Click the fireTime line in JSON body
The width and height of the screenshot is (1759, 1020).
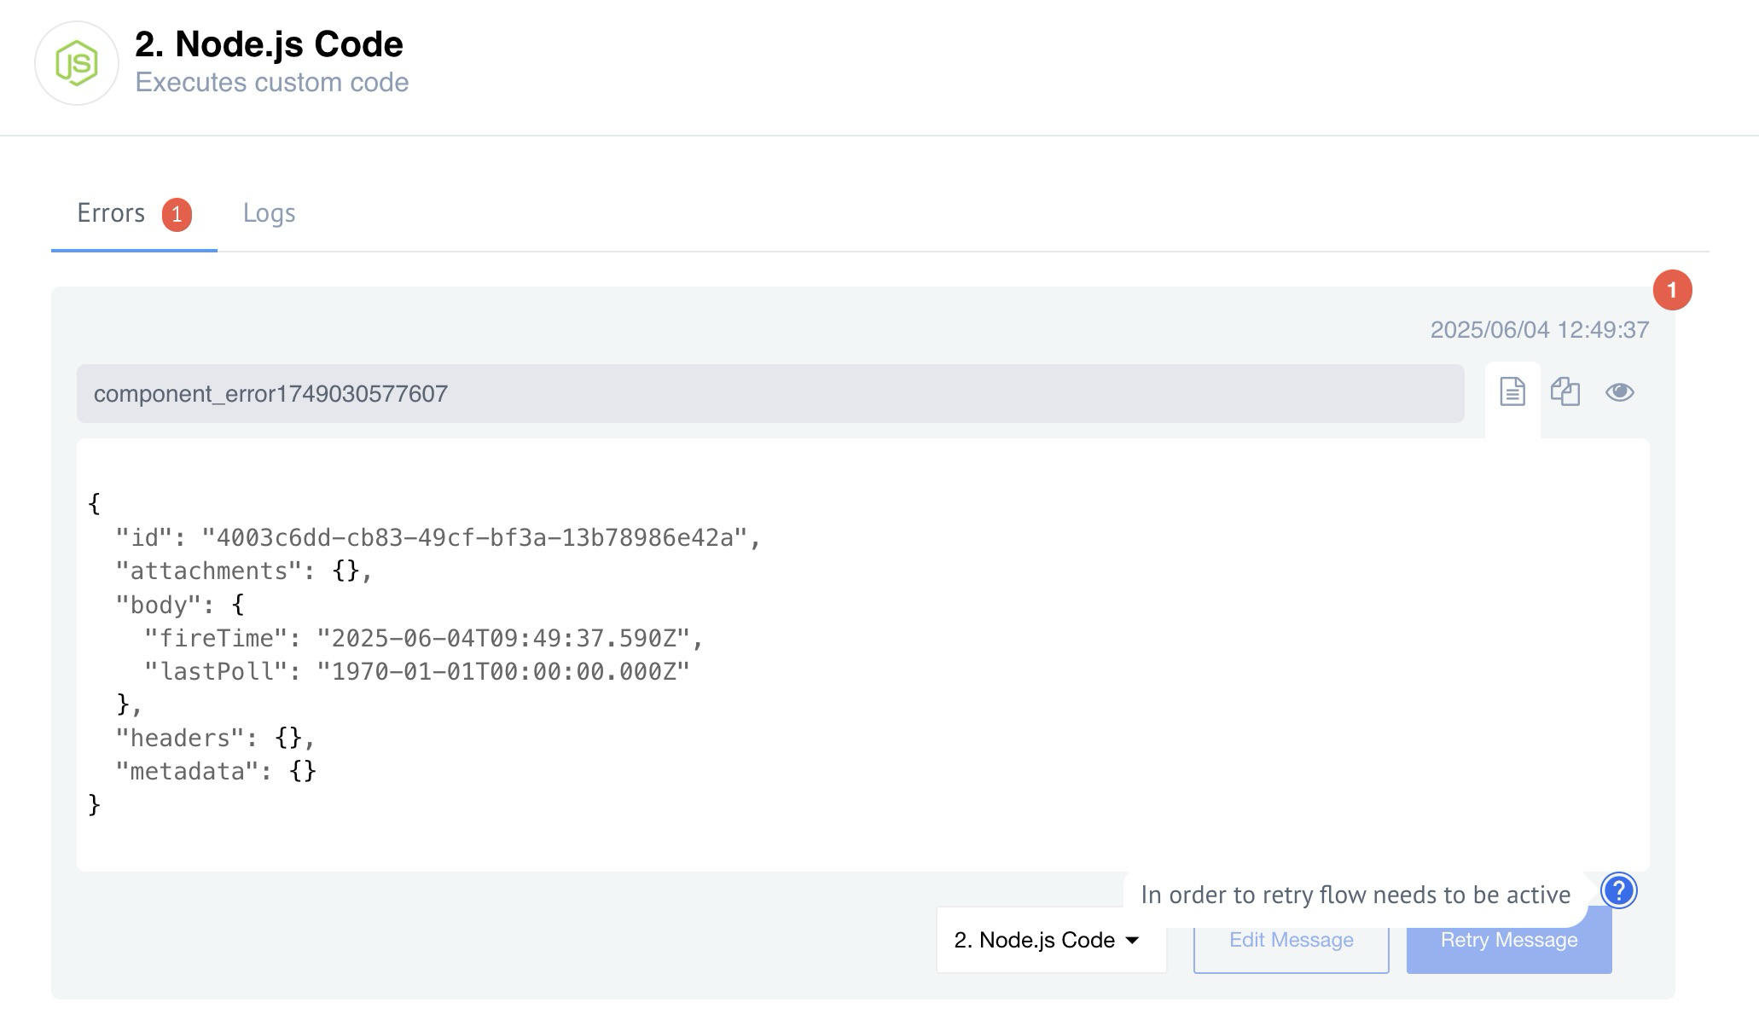424,639
